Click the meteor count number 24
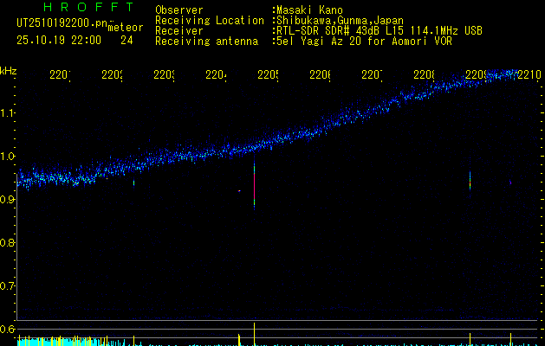The height and width of the screenshot is (346, 545). tap(127, 40)
